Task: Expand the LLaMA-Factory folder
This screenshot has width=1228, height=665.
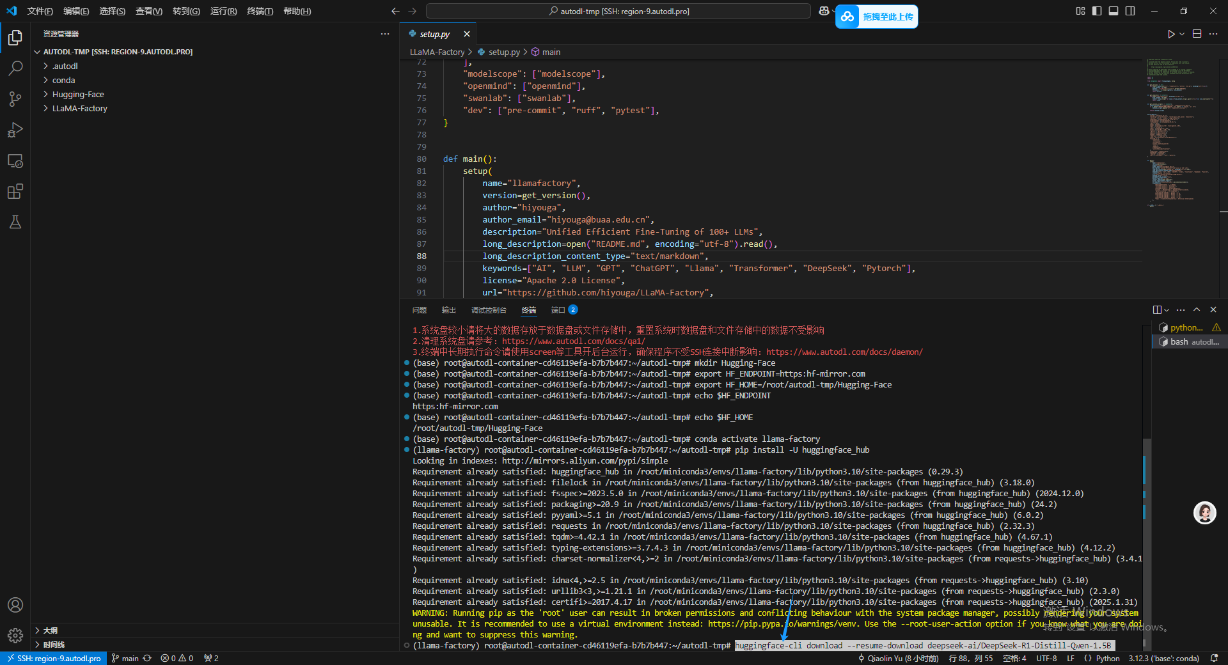Action: click(x=79, y=108)
